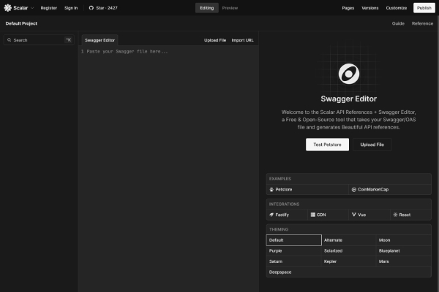Viewport: 439px width, 292px height.
Task: Click the CoinMarketCap example icon
Action: [x=354, y=190]
